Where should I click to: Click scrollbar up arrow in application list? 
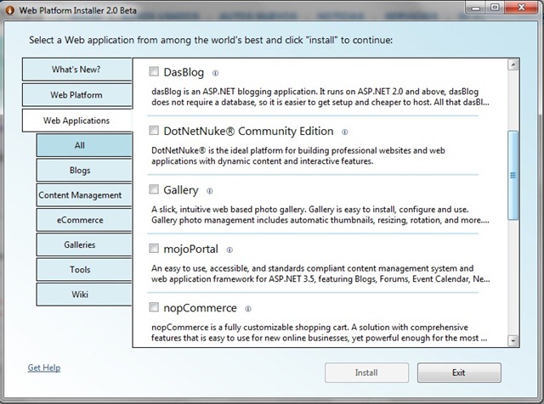pos(513,65)
